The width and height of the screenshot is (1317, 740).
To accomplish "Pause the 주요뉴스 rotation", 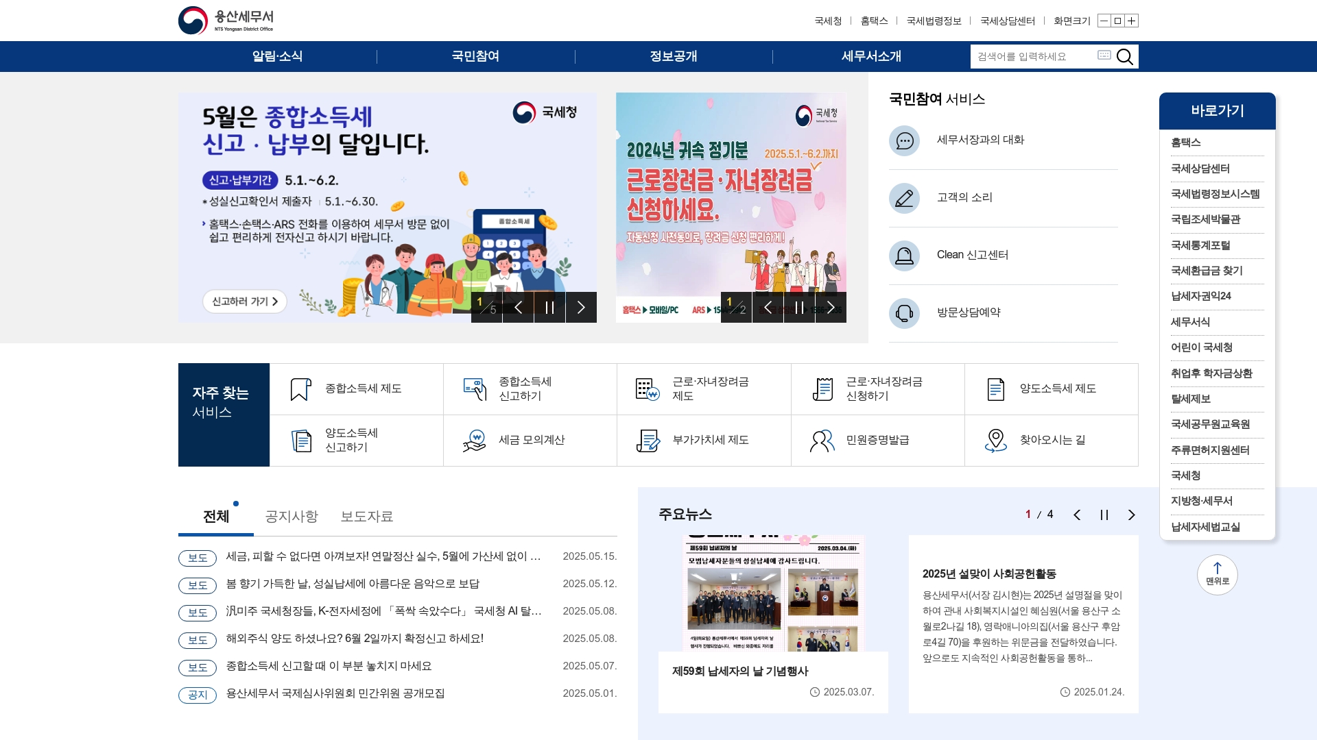I will click(1104, 515).
